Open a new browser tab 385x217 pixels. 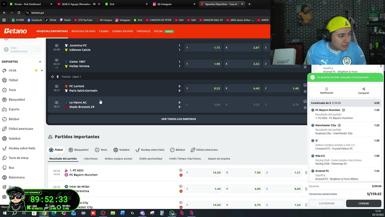click(249, 4)
